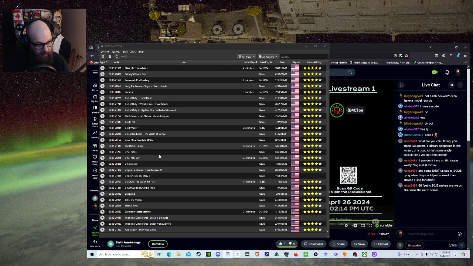
Task: Open the chat emoji picker
Action: coord(460,234)
